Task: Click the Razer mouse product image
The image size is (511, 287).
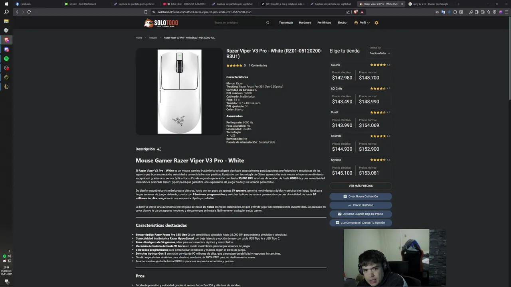Action: click(x=179, y=92)
